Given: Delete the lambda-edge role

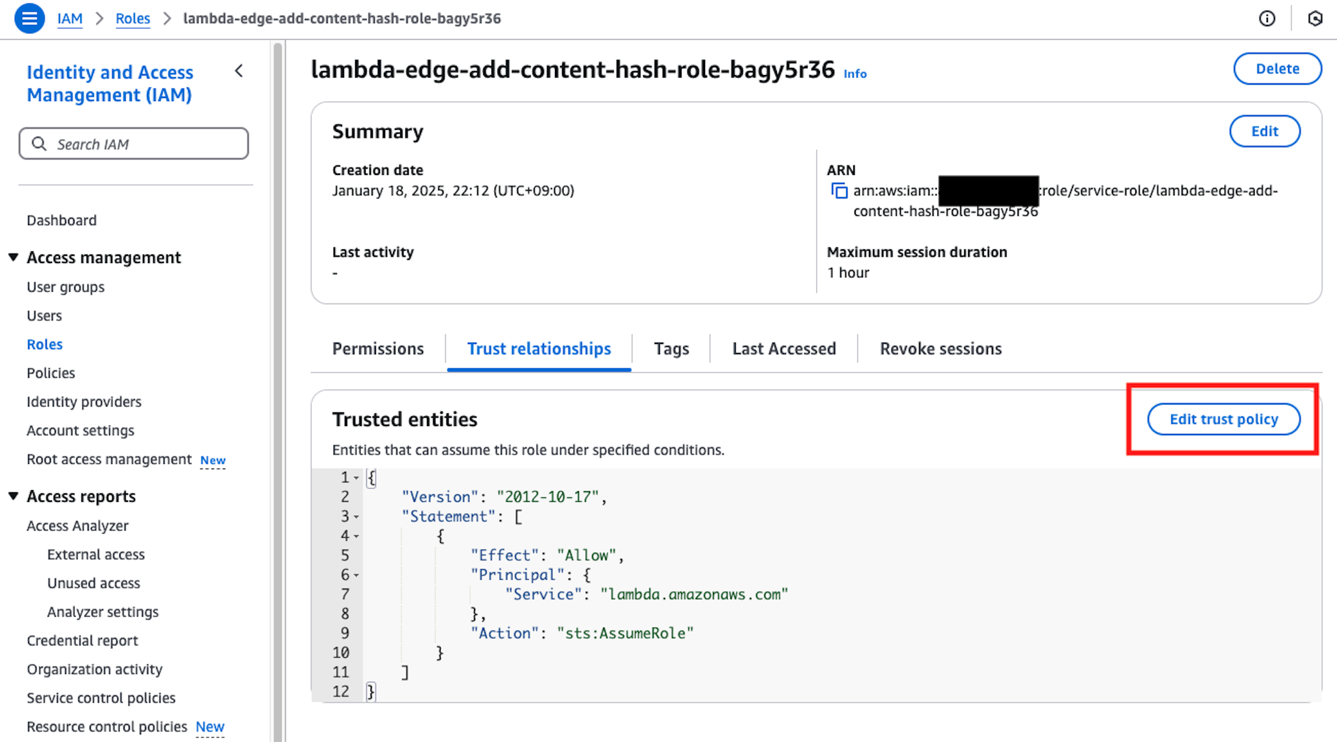Looking at the screenshot, I should coord(1276,69).
